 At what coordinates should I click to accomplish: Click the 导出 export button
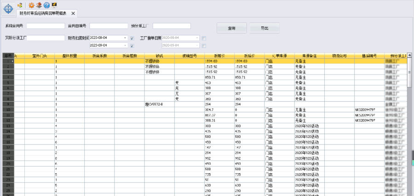[264, 28]
